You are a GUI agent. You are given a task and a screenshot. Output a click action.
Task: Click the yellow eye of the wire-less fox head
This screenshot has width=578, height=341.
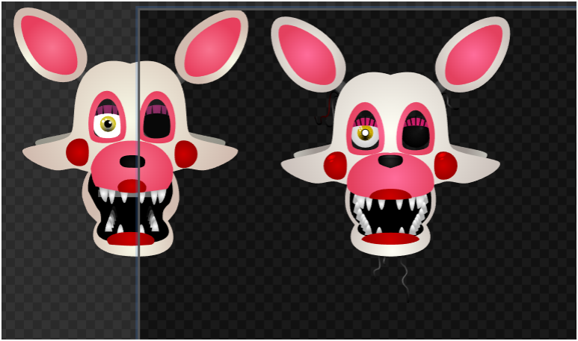click(x=107, y=125)
